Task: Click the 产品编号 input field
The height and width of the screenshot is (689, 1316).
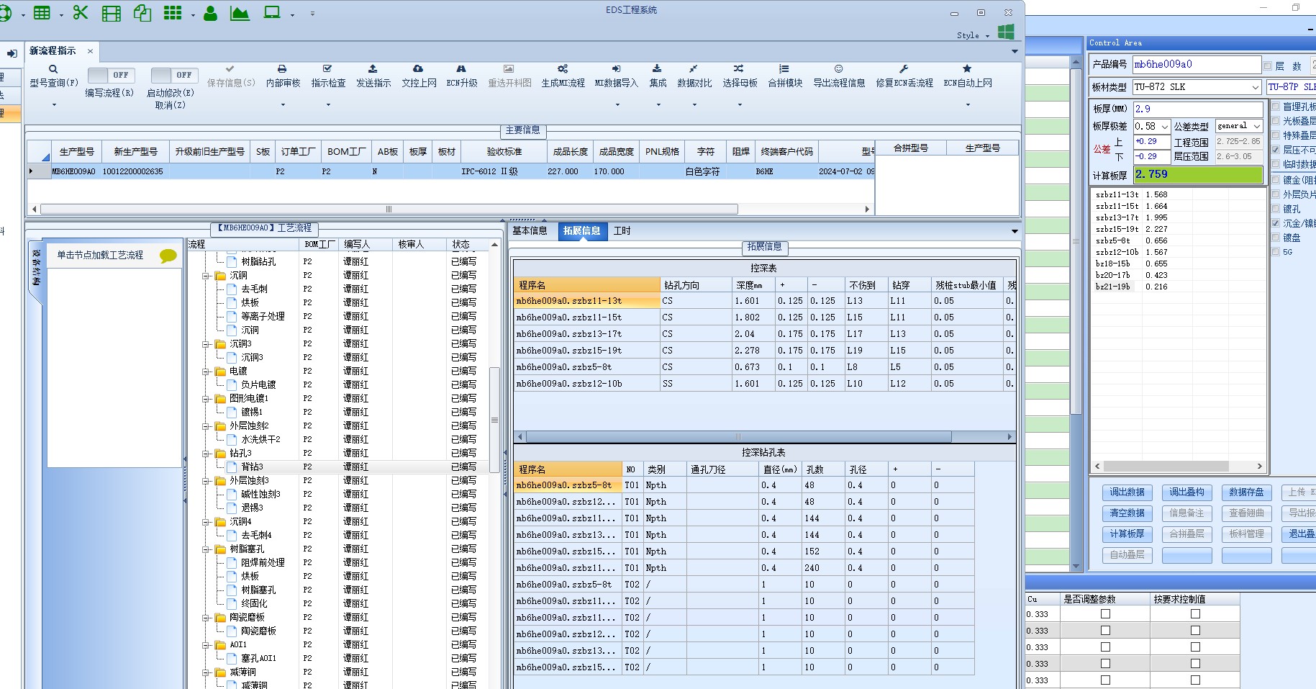Action: [x=1196, y=65]
